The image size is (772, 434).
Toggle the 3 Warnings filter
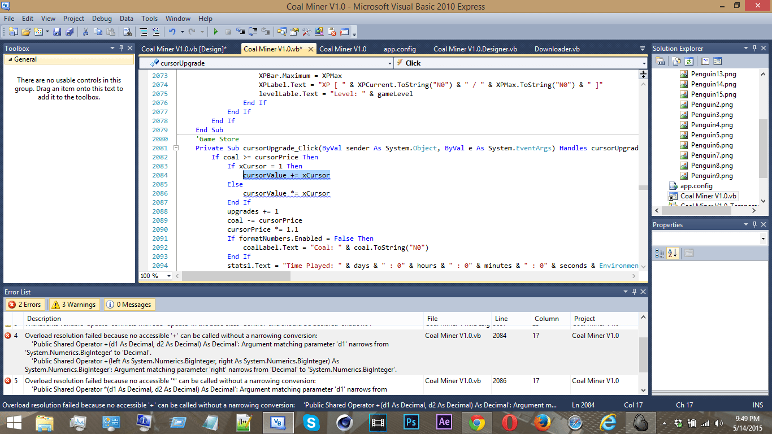point(73,304)
